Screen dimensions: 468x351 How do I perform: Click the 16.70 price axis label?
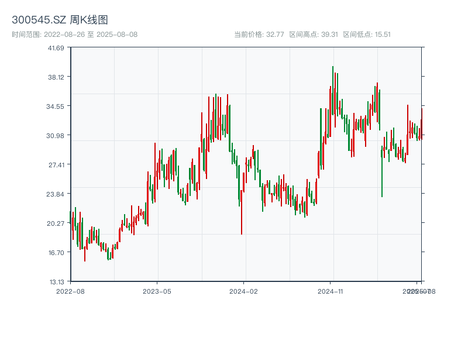pos(56,253)
